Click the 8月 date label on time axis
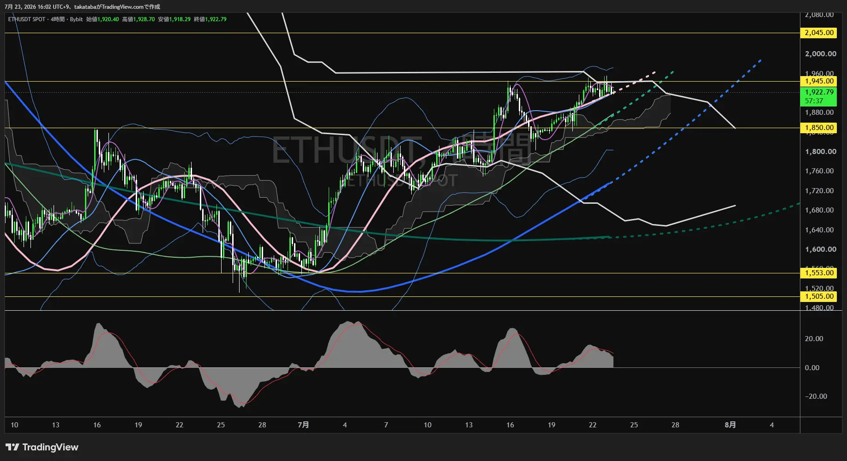 pos(730,425)
